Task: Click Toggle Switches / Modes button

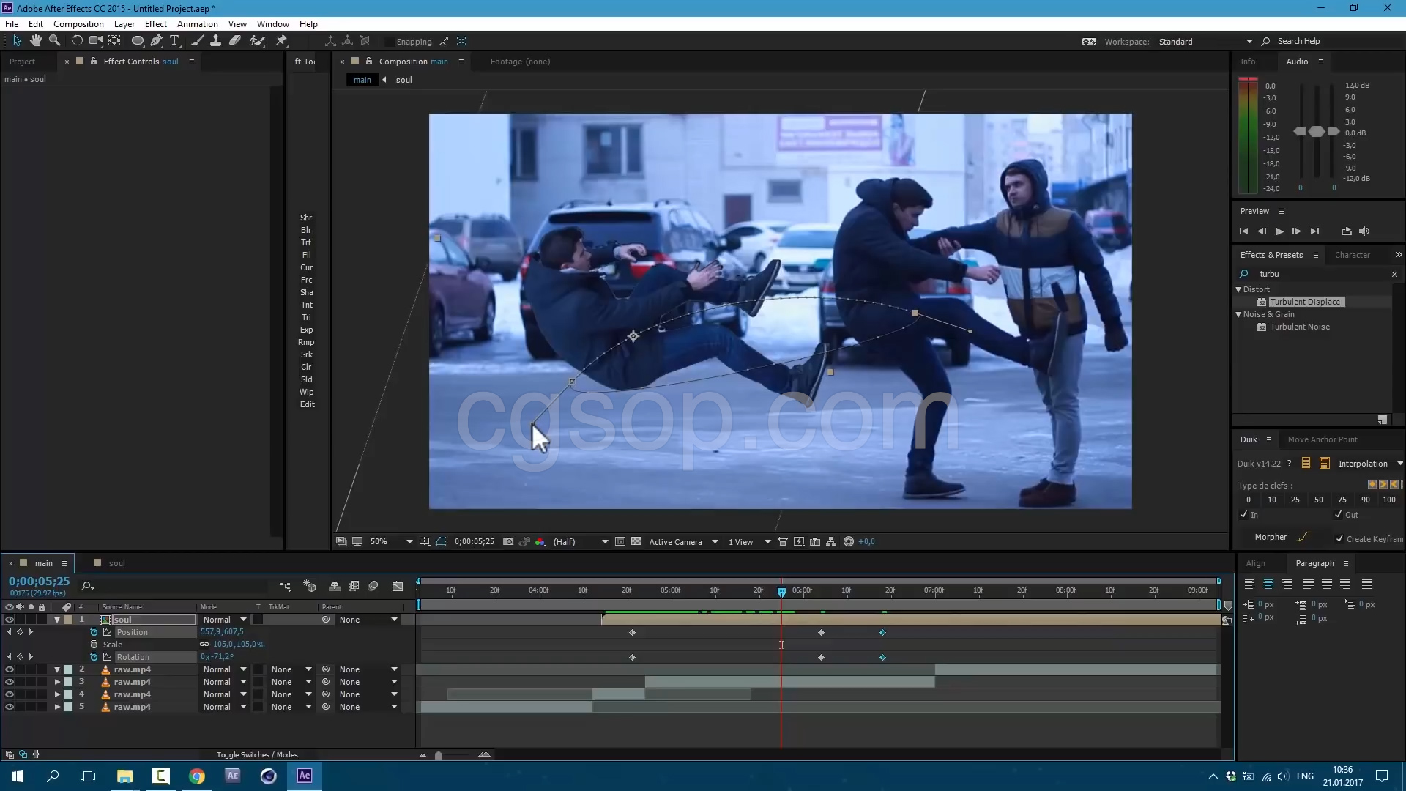Action: coord(256,754)
